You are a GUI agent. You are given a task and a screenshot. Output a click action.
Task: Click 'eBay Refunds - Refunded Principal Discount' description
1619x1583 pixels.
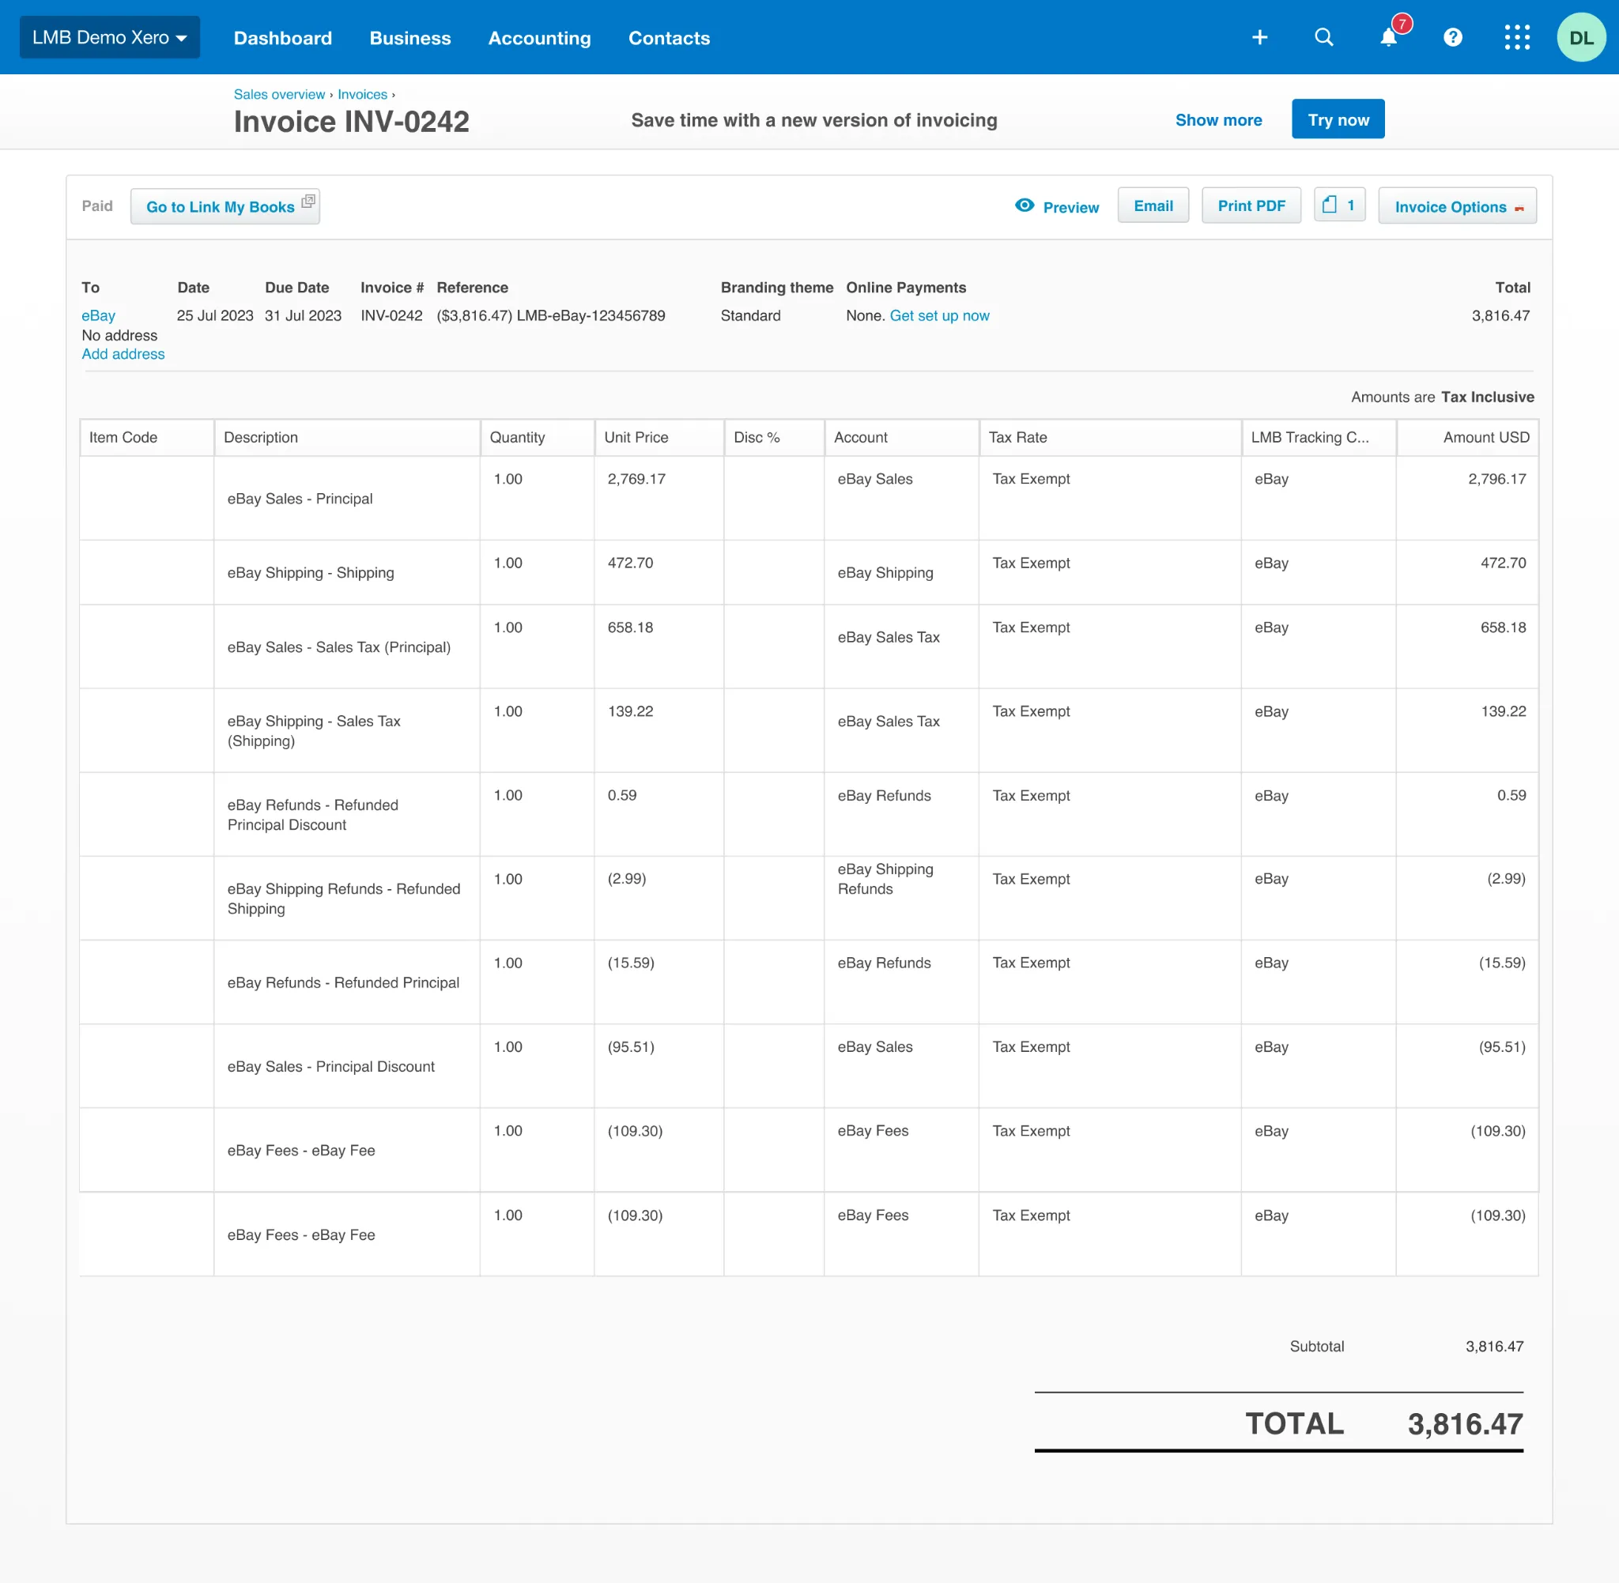[x=313, y=815]
